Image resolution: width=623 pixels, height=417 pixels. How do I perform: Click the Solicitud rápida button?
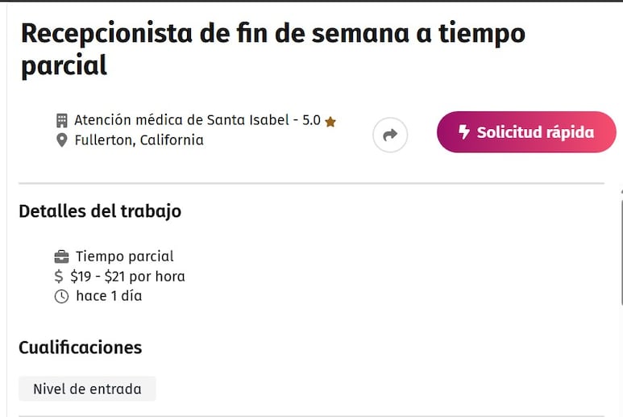pyautogui.click(x=526, y=132)
